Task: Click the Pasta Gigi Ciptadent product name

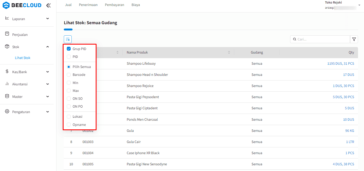Action: 142,108
